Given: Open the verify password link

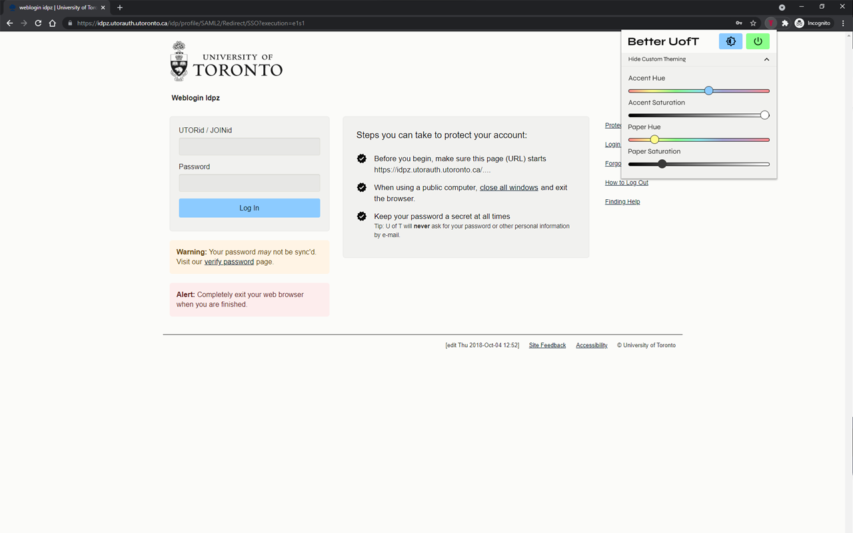Looking at the screenshot, I should pos(229,262).
